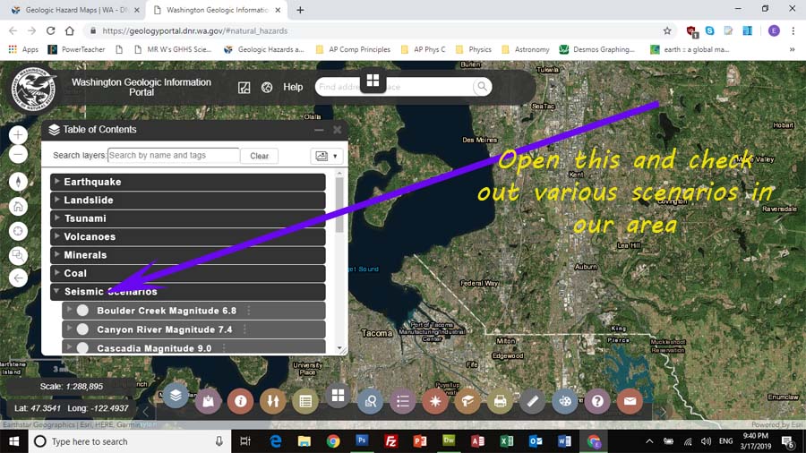This screenshot has height=453, width=806.
Task: Click the red info widget icon
Action: pyautogui.click(x=240, y=401)
